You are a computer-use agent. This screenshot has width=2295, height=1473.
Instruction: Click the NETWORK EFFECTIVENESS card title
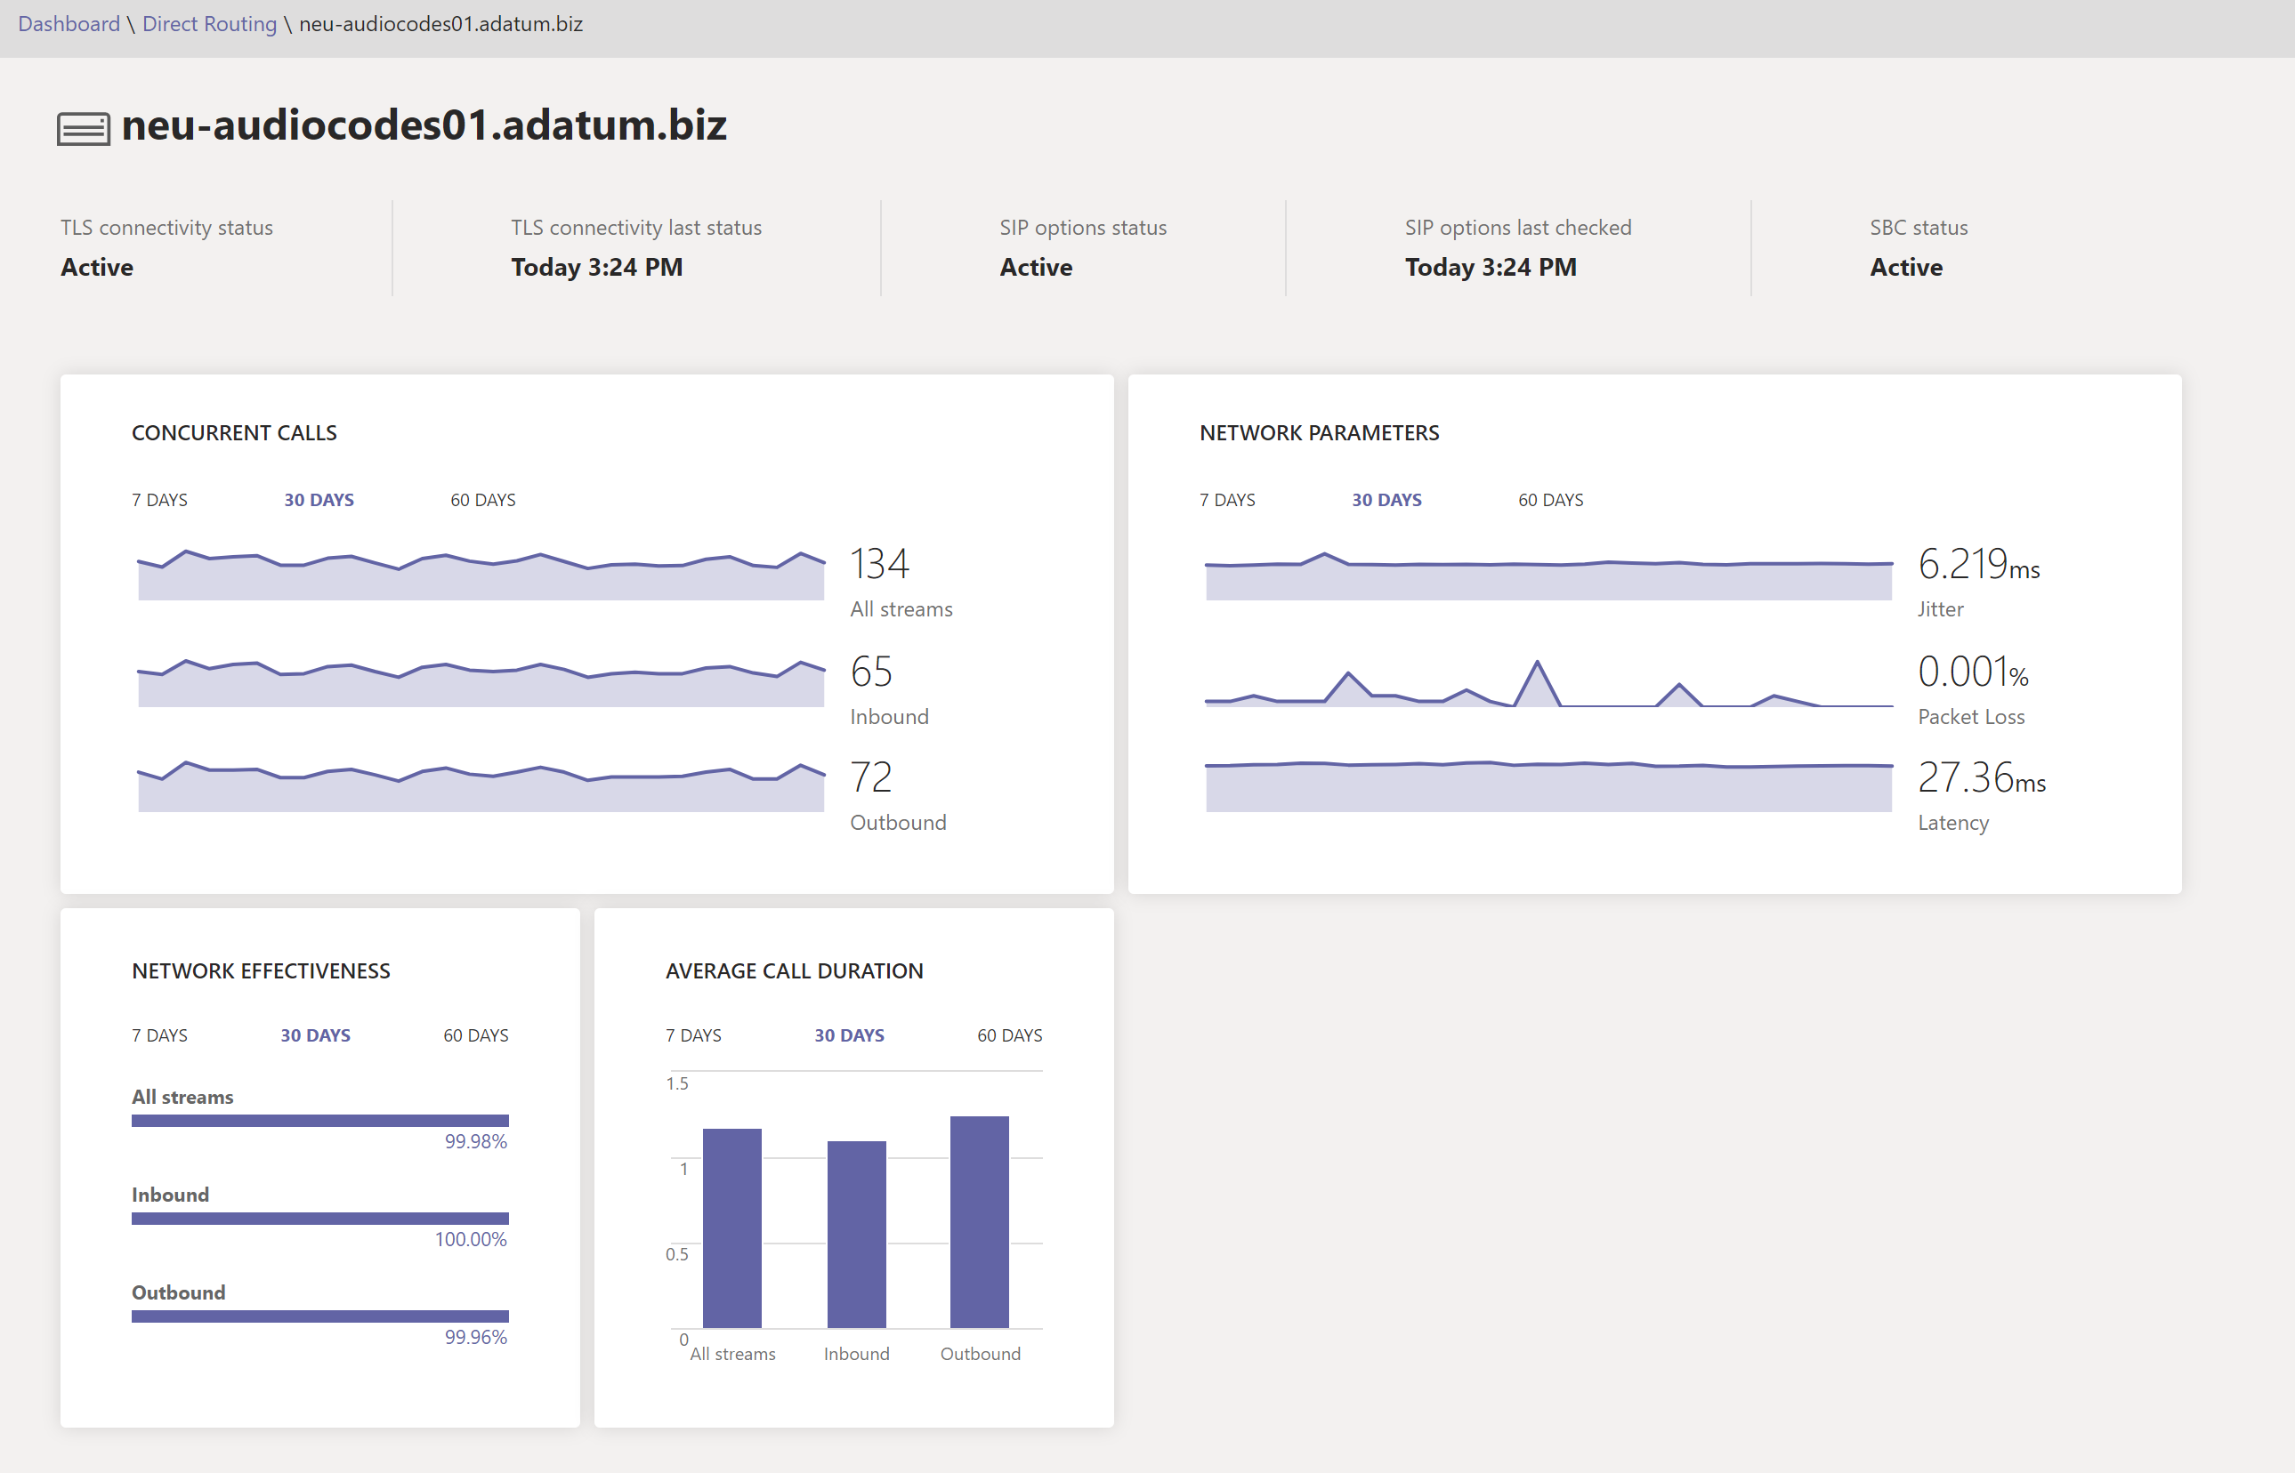261,970
